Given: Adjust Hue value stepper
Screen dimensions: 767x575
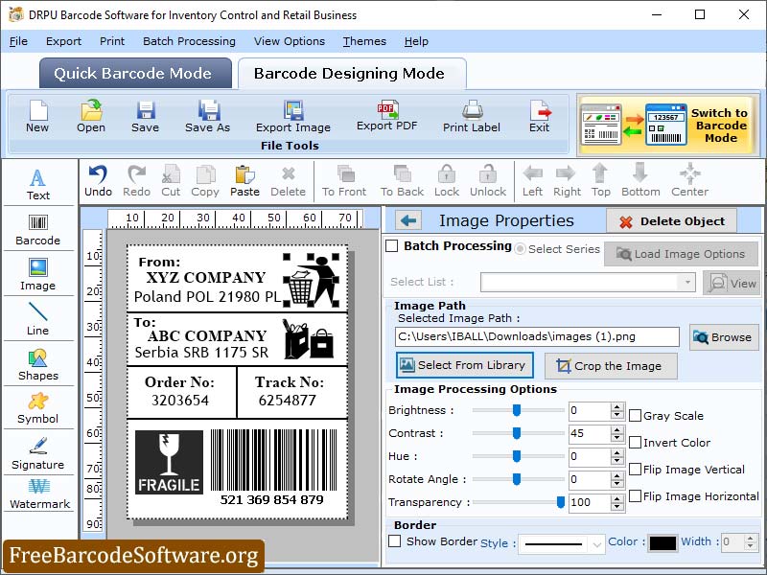Looking at the screenshot, I should coord(617,456).
